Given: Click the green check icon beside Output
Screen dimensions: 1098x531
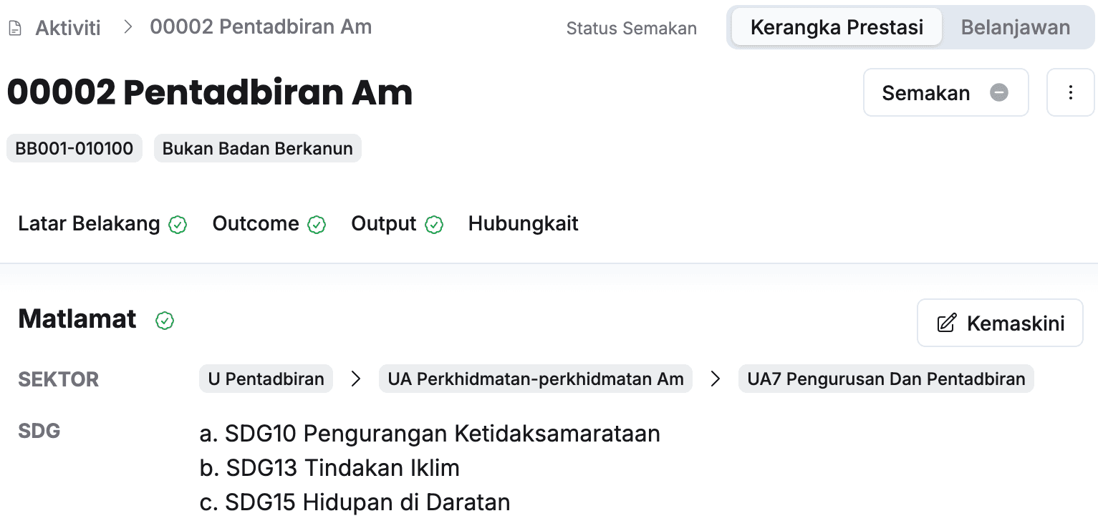Looking at the screenshot, I should tap(434, 225).
